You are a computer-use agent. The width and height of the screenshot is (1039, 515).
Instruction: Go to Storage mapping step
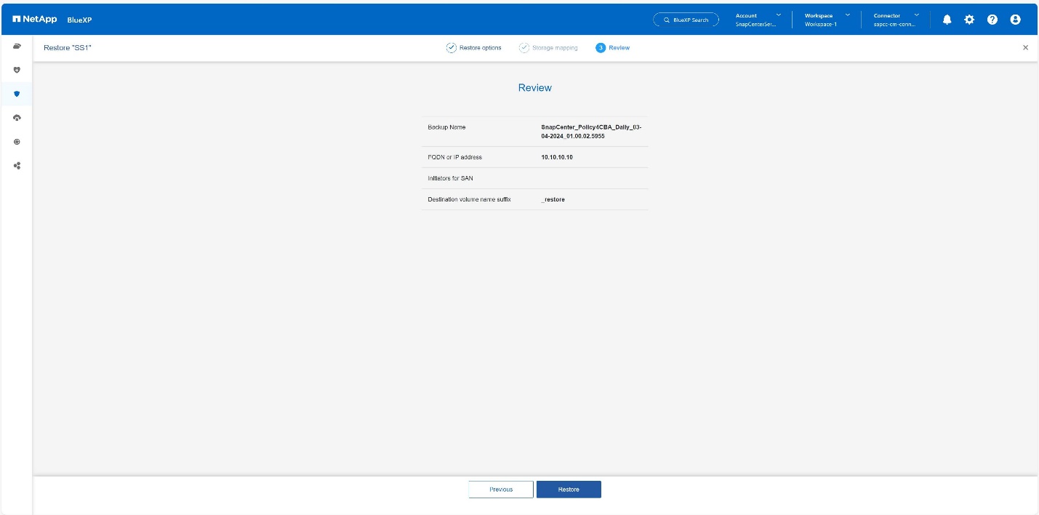point(555,48)
